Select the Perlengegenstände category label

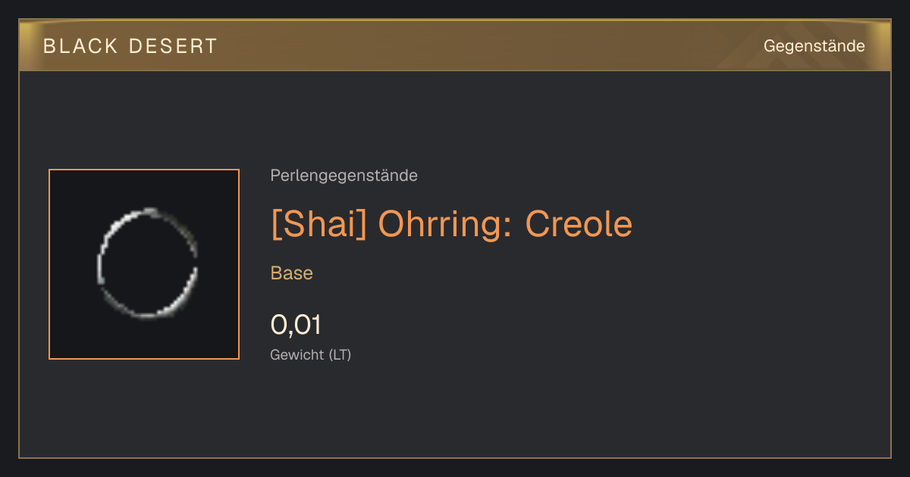(344, 176)
